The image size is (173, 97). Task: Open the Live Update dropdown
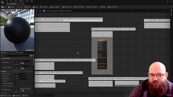55,7
